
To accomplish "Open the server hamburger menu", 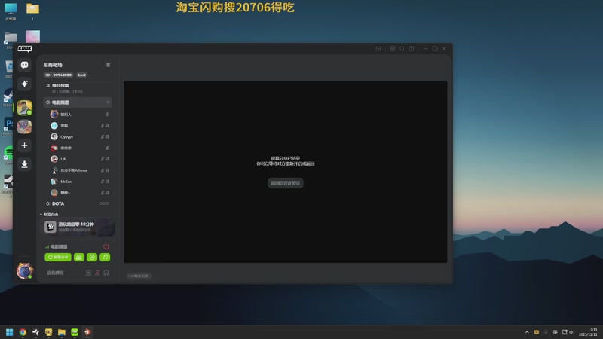I will click(x=108, y=65).
